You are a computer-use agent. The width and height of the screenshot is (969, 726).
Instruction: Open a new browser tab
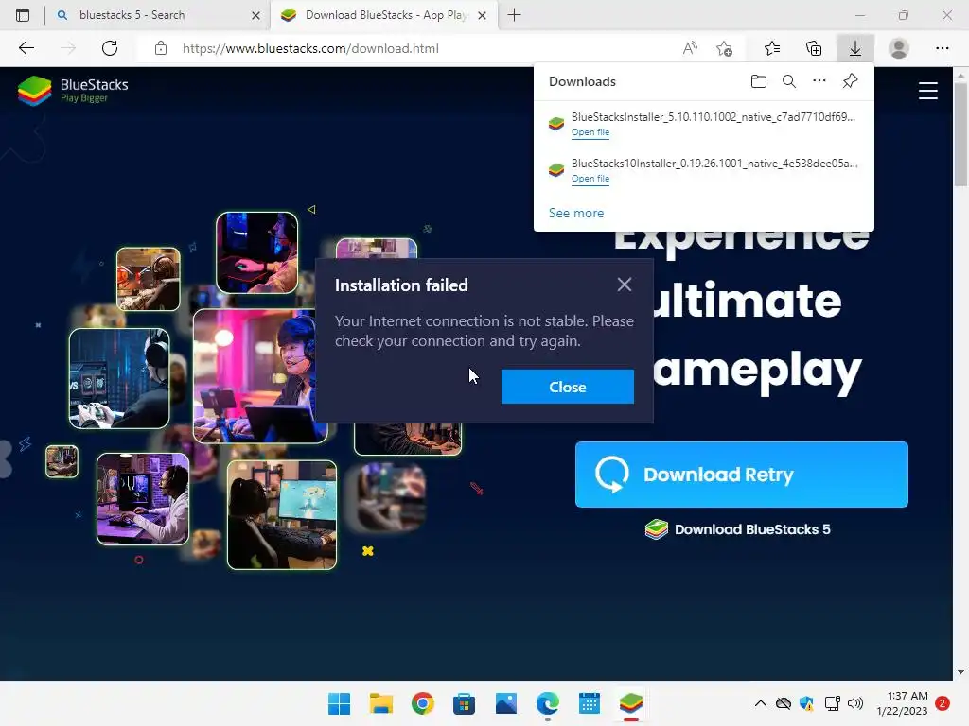pyautogui.click(x=514, y=15)
